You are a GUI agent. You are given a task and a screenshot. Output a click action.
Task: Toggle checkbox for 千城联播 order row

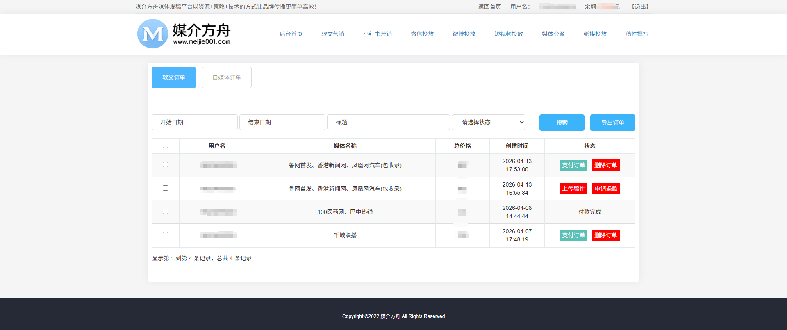pyautogui.click(x=165, y=235)
